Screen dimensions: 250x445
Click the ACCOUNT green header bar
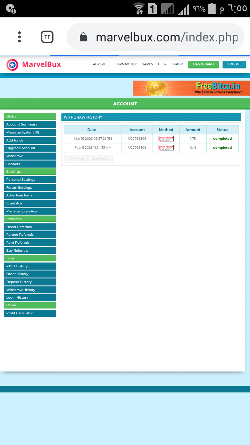125,104
